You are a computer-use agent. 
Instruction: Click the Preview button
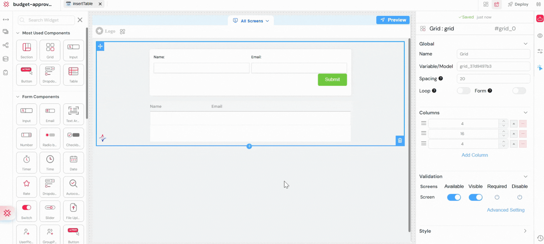click(393, 20)
